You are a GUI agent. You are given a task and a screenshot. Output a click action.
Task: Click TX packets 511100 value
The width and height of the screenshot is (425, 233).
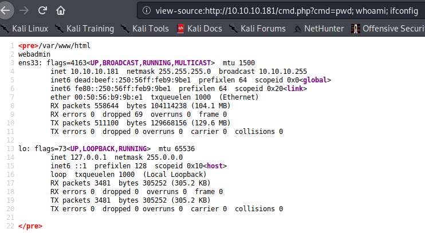point(84,123)
